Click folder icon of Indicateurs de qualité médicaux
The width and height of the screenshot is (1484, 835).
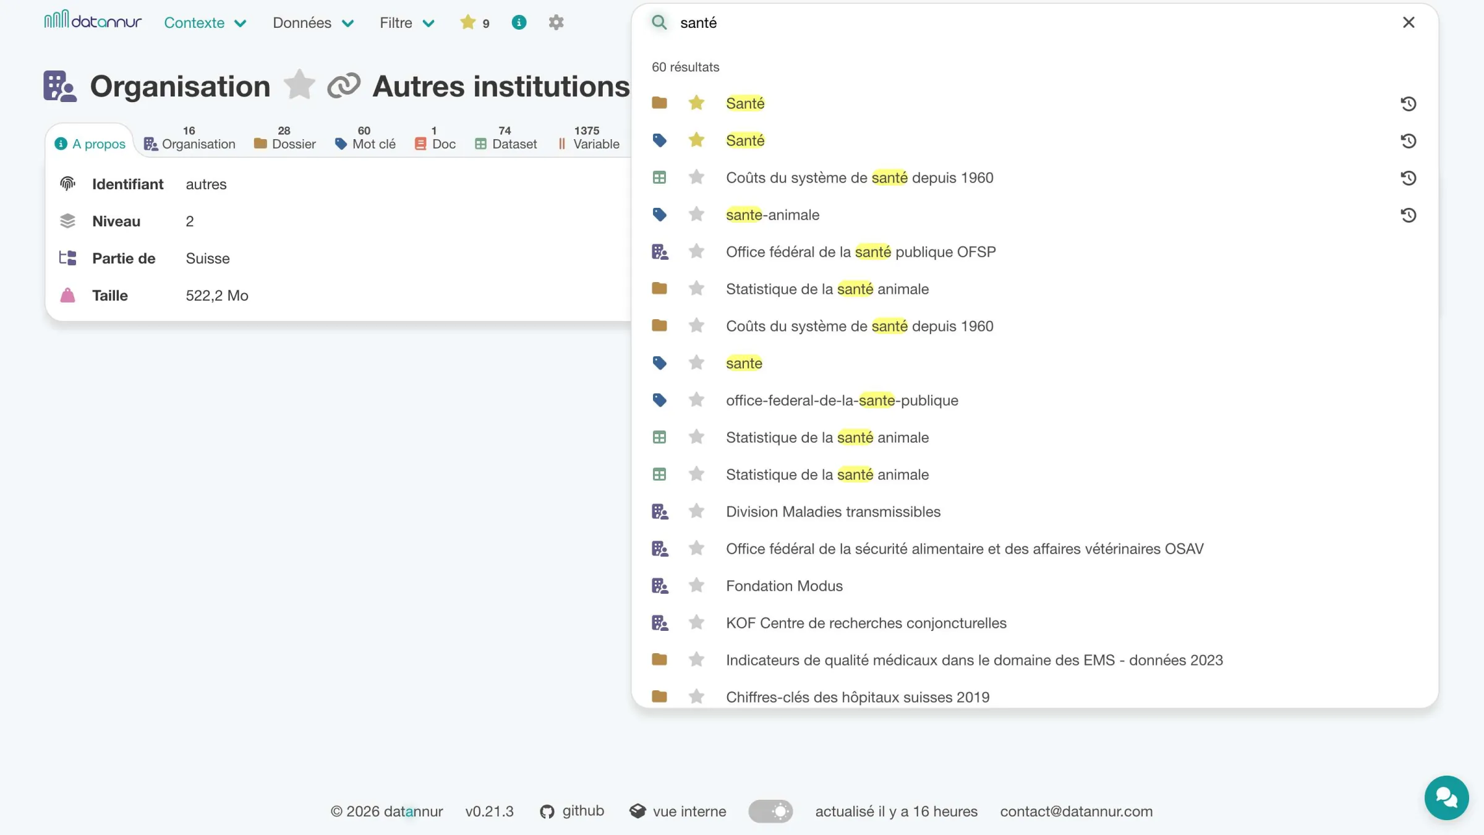click(x=659, y=659)
